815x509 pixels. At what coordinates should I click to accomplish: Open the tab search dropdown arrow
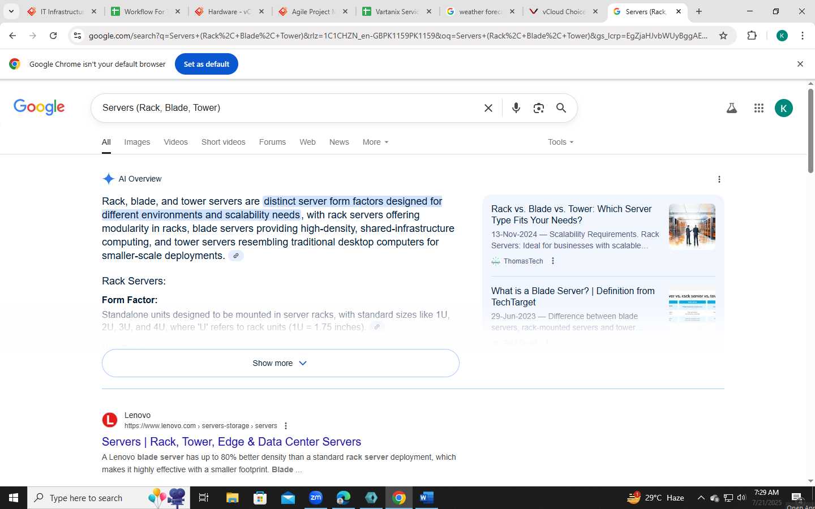coord(11,11)
